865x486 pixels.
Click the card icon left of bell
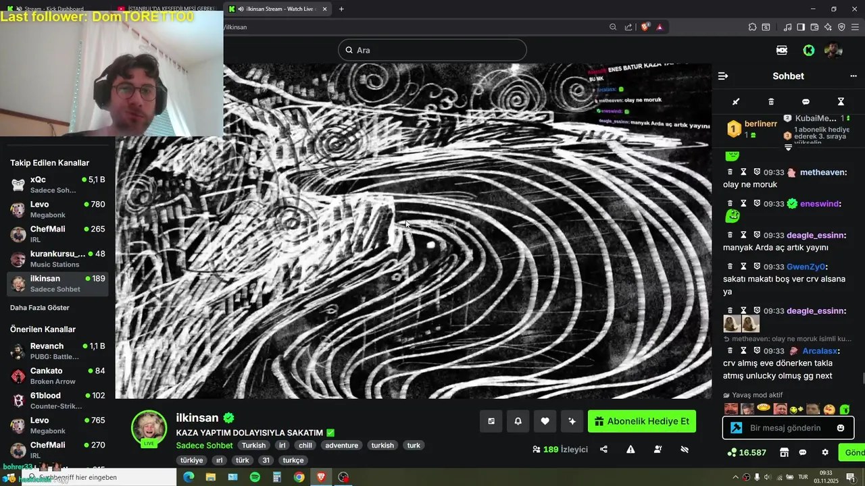tap(491, 421)
